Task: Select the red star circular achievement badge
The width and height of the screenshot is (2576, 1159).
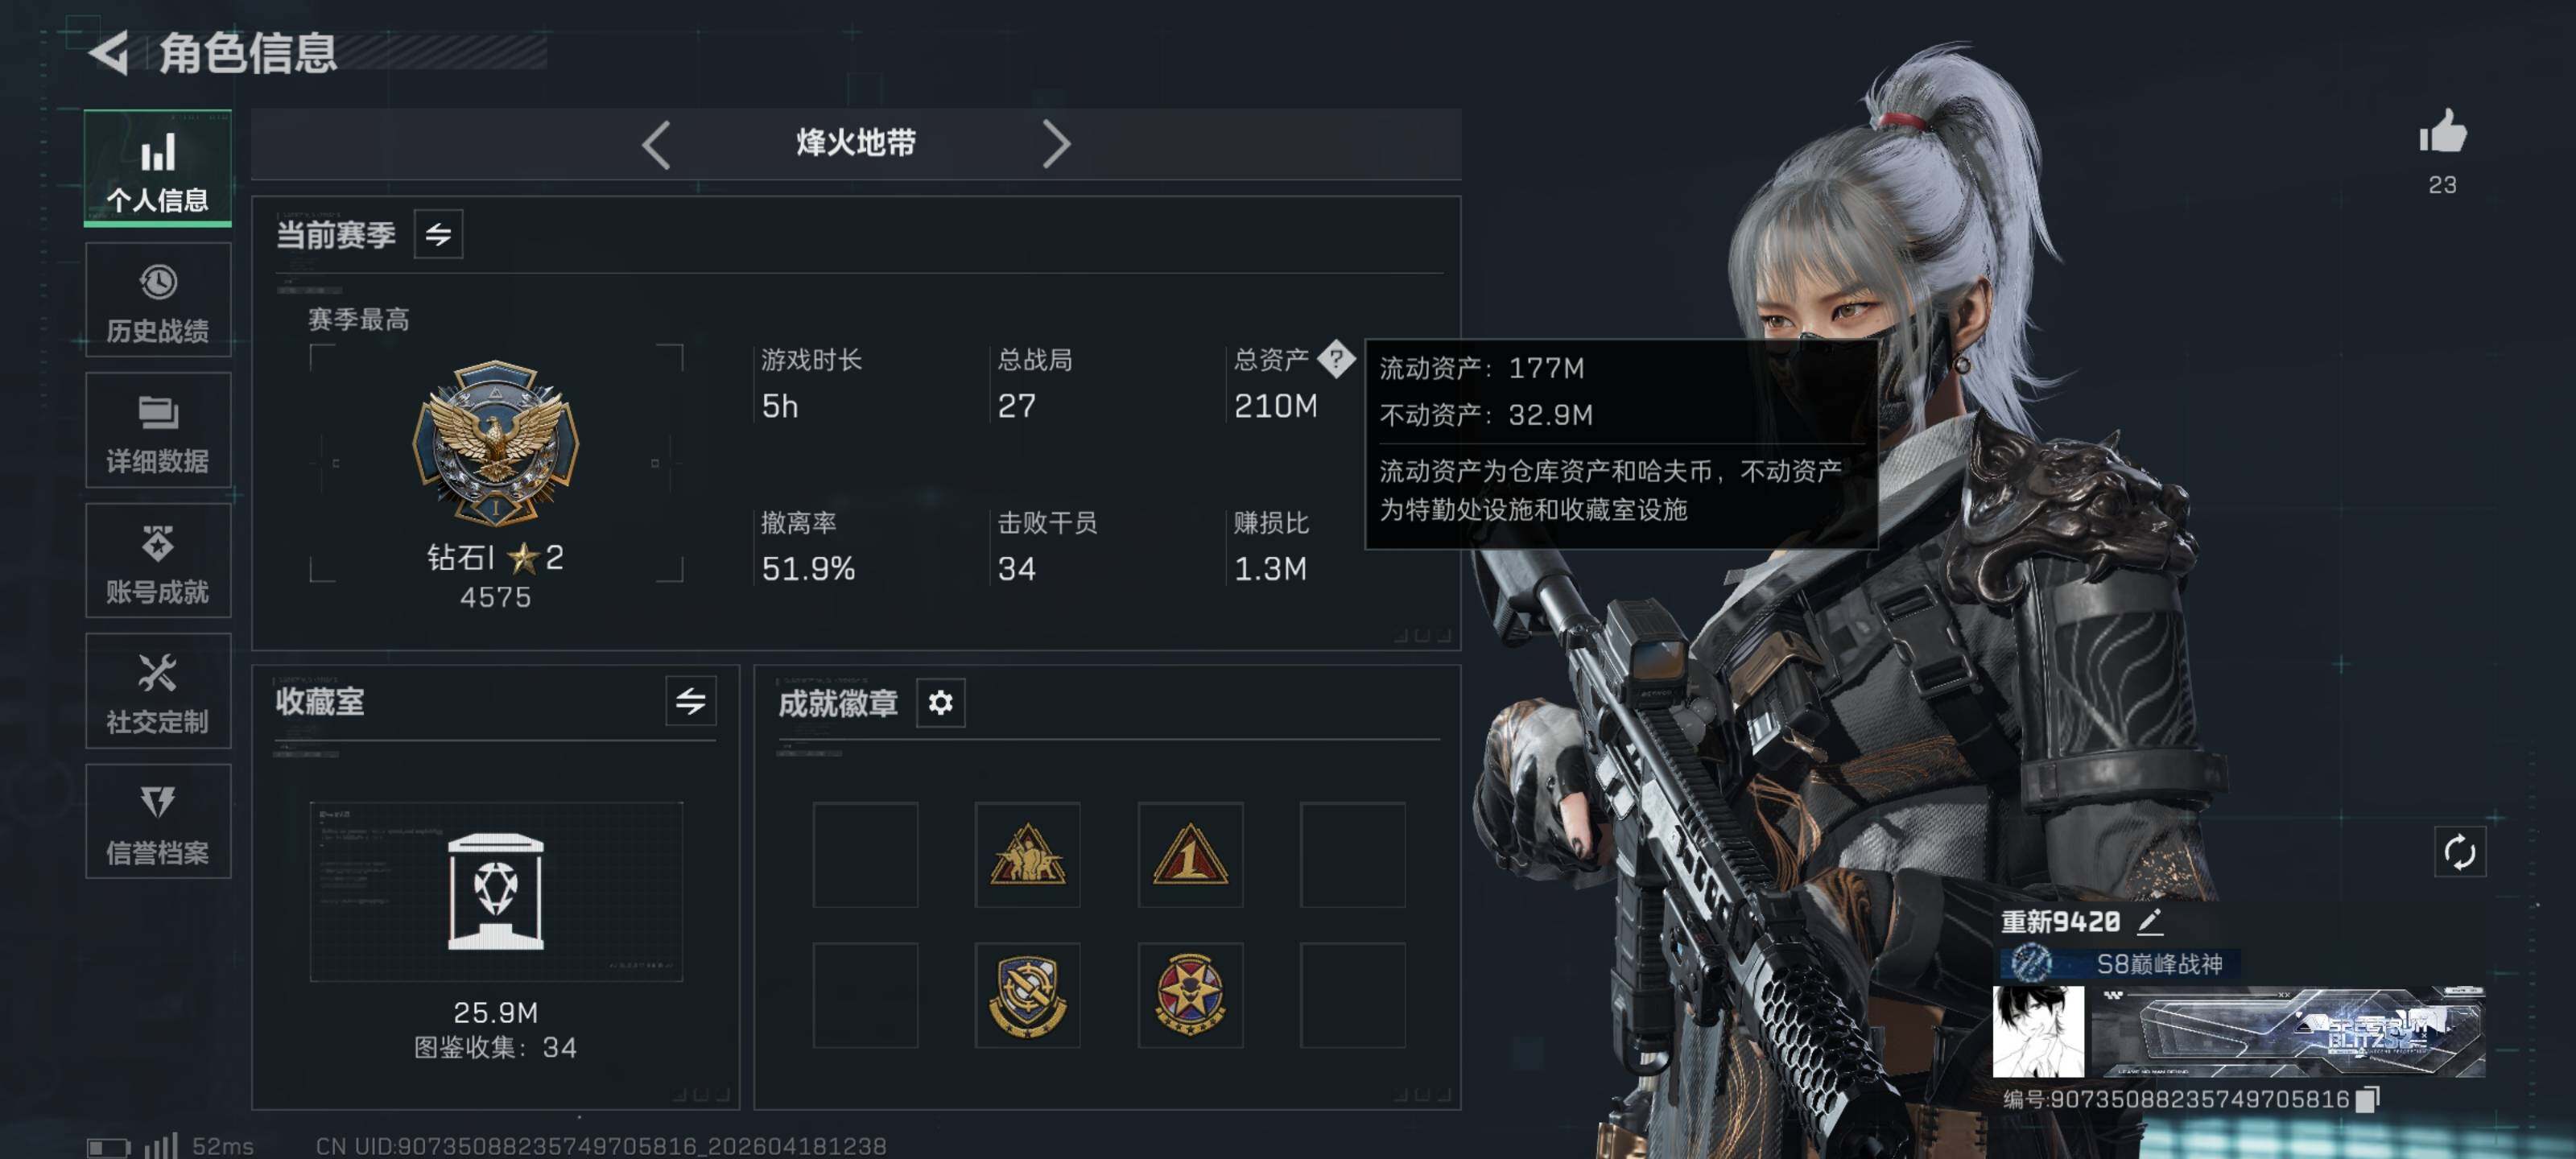Action: [1190, 996]
